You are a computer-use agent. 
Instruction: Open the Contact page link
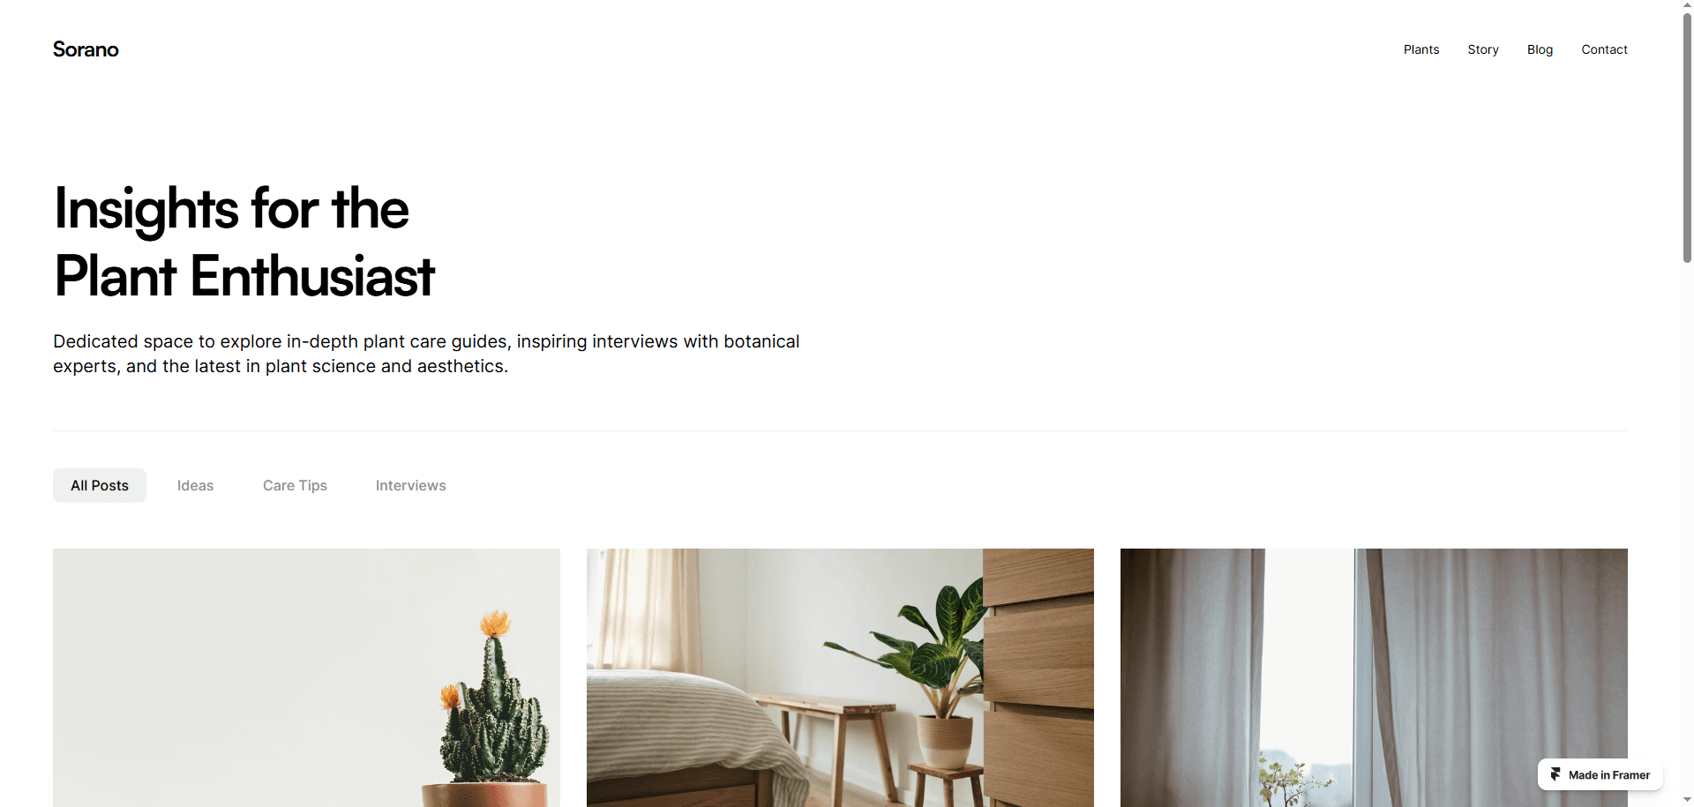(1604, 49)
